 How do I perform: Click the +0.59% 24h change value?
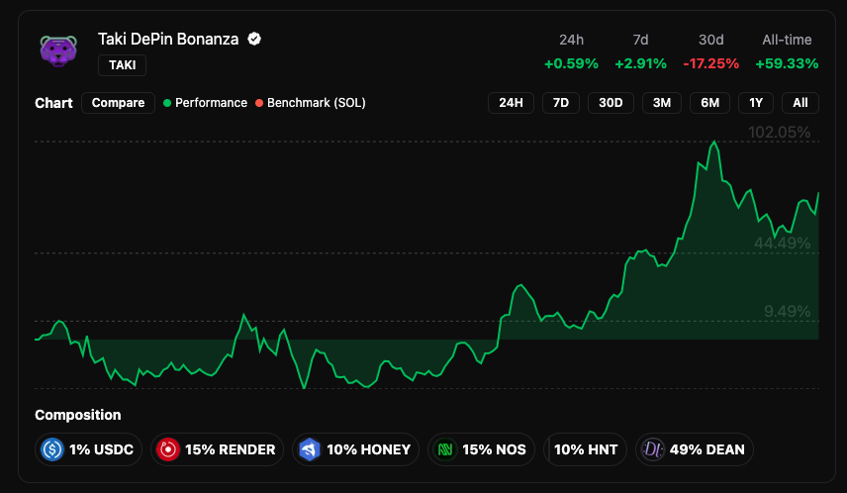pyautogui.click(x=571, y=63)
